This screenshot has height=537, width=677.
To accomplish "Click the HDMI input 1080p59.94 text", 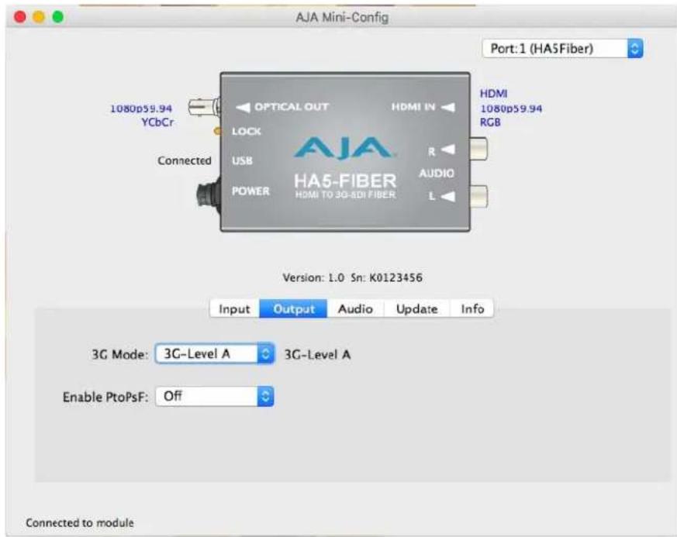I will [x=511, y=108].
